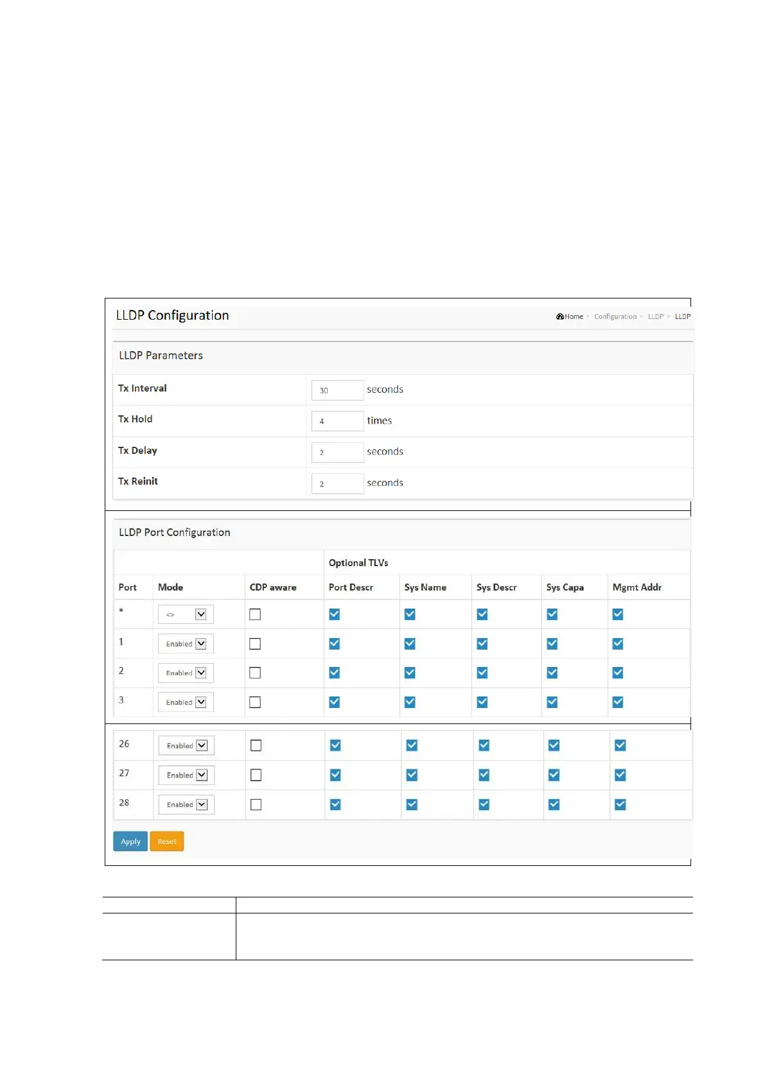Click the Tx Interval input field
This screenshot has height=1081, width=765.
tap(337, 390)
